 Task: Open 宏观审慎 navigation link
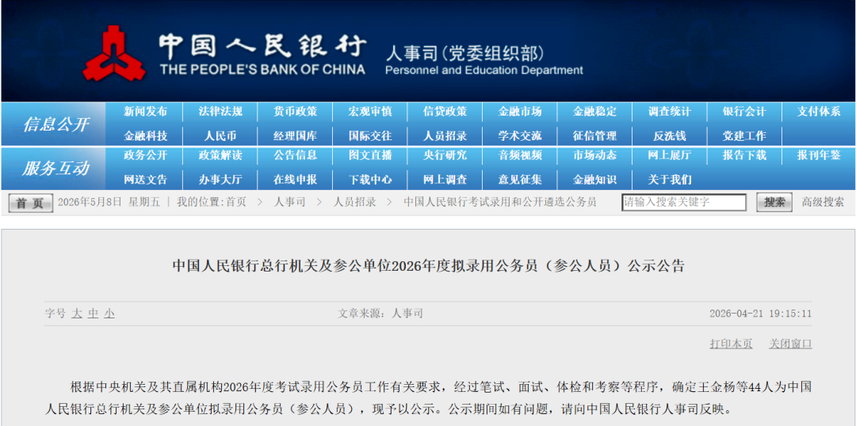(x=370, y=112)
